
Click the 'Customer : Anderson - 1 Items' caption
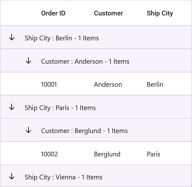pos(85,61)
